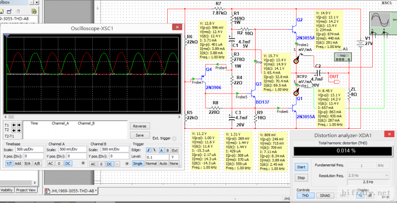The image size is (397, 203).
Task: Select the JHL1969-3055-THD-AB document tab
Action: pos(72,191)
